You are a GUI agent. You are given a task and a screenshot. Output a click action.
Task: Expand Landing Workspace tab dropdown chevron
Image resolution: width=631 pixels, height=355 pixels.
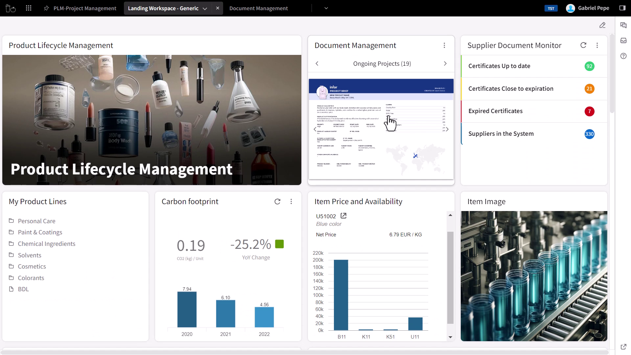205,9
